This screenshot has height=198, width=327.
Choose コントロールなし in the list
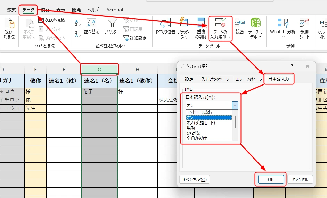(x=209, y=112)
